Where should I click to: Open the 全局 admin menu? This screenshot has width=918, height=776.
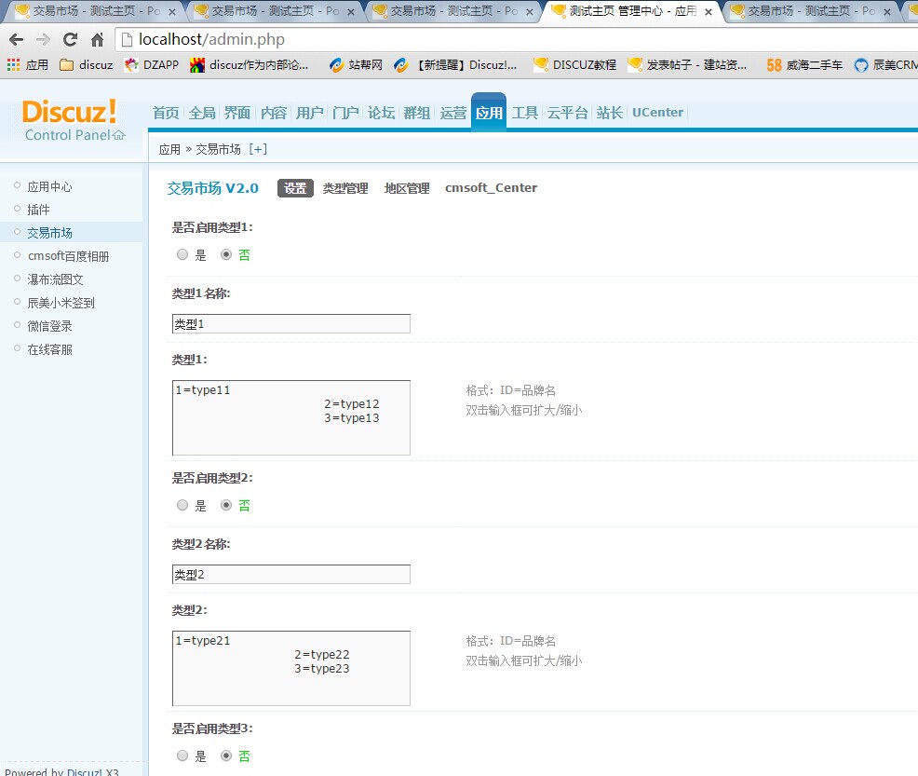click(202, 113)
